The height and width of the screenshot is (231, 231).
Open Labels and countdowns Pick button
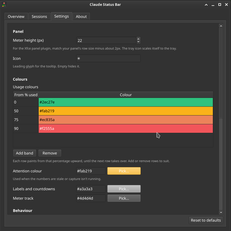[124, 189]
